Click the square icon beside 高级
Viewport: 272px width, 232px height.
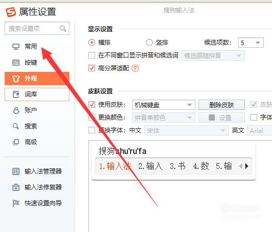(x=16, y=142)
